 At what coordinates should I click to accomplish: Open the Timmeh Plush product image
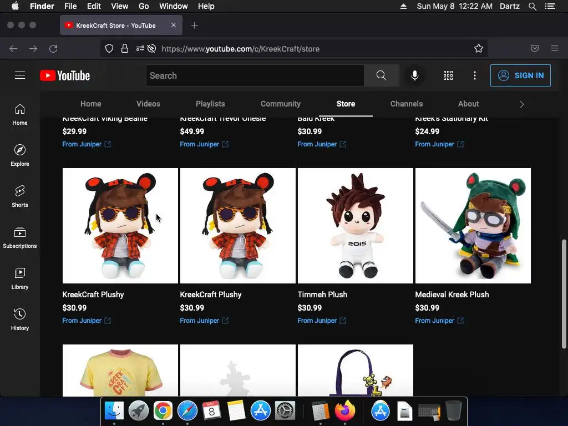tap(356, 226)
